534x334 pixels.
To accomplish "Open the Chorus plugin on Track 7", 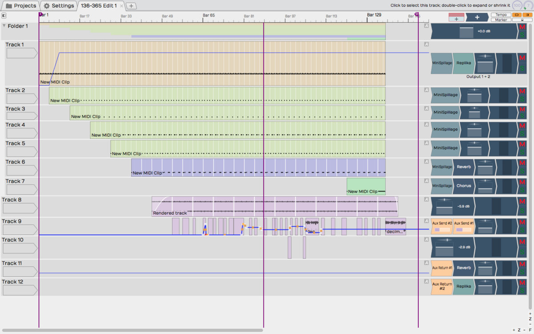I will point(463,186).
